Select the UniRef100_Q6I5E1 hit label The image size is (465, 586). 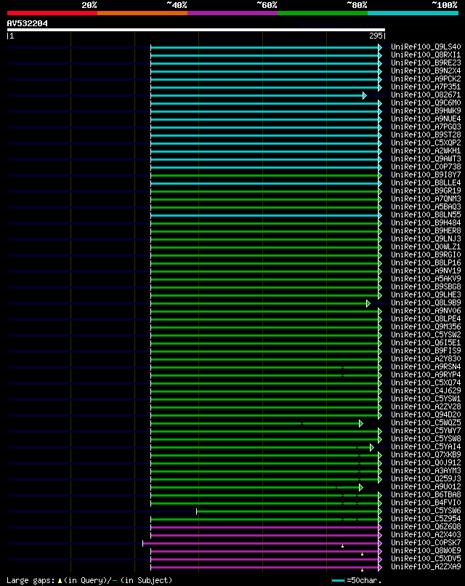pyautogui.click(x=426, y=343)
